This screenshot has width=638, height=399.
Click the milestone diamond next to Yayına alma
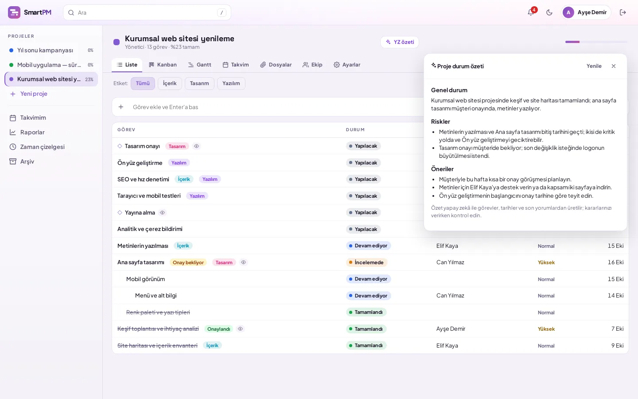[x=120, y=213]
